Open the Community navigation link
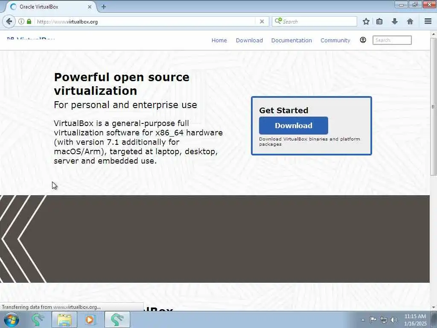This screenshot has height=328, width=437. [x=335, y=40]
